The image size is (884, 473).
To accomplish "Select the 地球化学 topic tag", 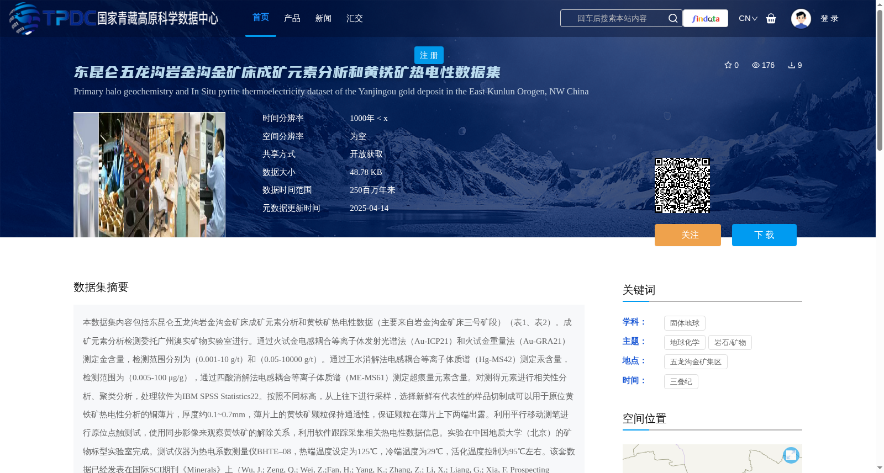I will (685, 343).
